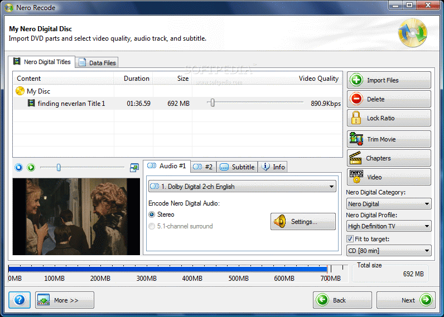The width and height of the screenshot is (444, 317).
Task: Go Back to previous step
Action: click(342, 300)
